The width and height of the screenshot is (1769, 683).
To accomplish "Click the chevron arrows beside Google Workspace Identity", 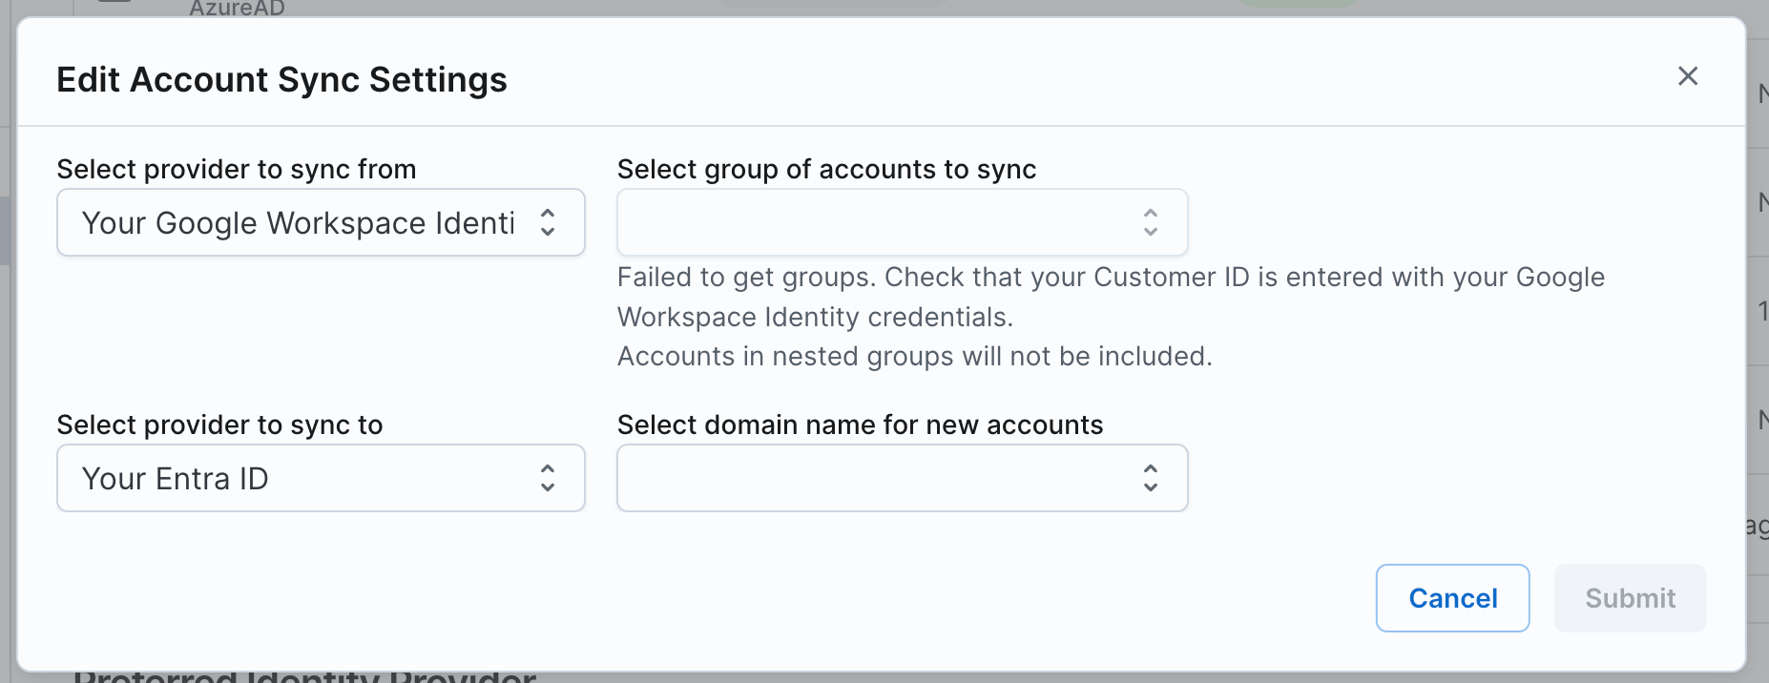I will tap(548, 223).
